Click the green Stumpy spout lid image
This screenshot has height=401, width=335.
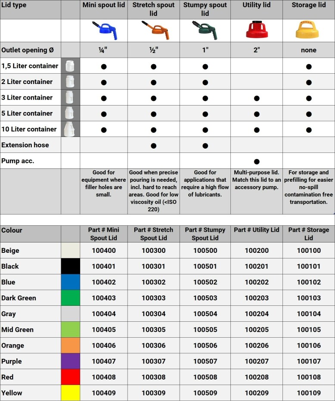(205, 30)
